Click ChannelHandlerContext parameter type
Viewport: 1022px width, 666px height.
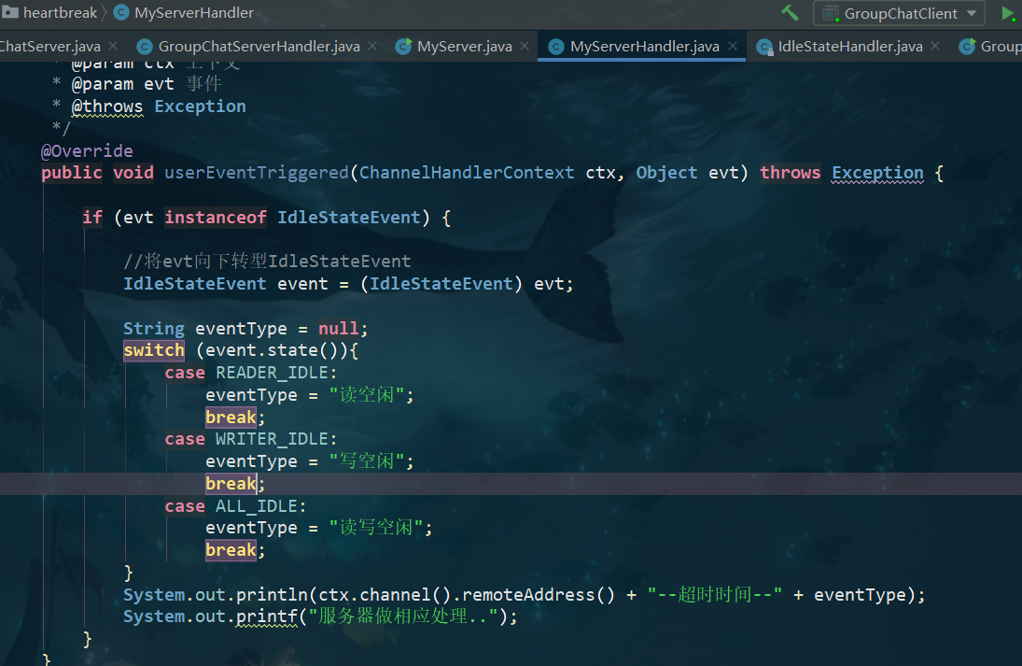click(x=467, y=173)
